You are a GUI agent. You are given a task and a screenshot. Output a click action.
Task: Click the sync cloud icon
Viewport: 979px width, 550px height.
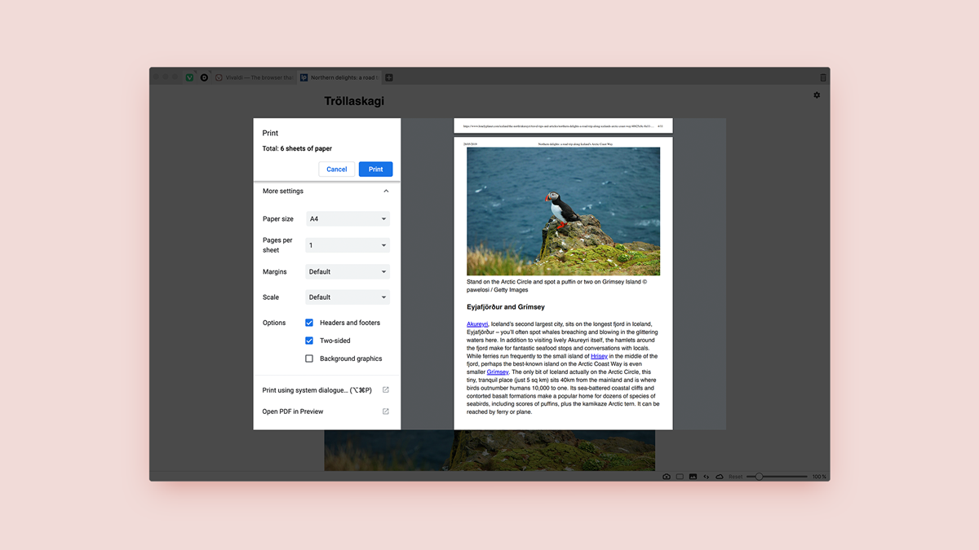point(720,477)
